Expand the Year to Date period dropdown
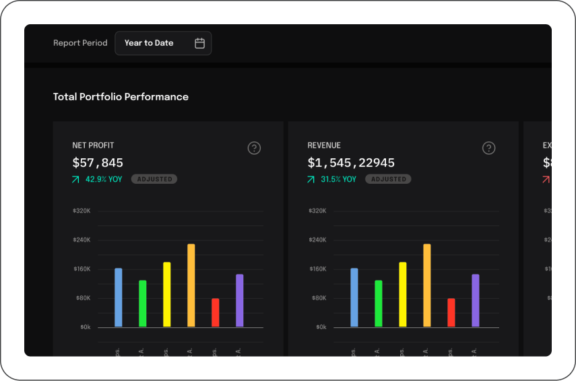The width and height of the screenshot is (576, 381). tap(163, 43)
